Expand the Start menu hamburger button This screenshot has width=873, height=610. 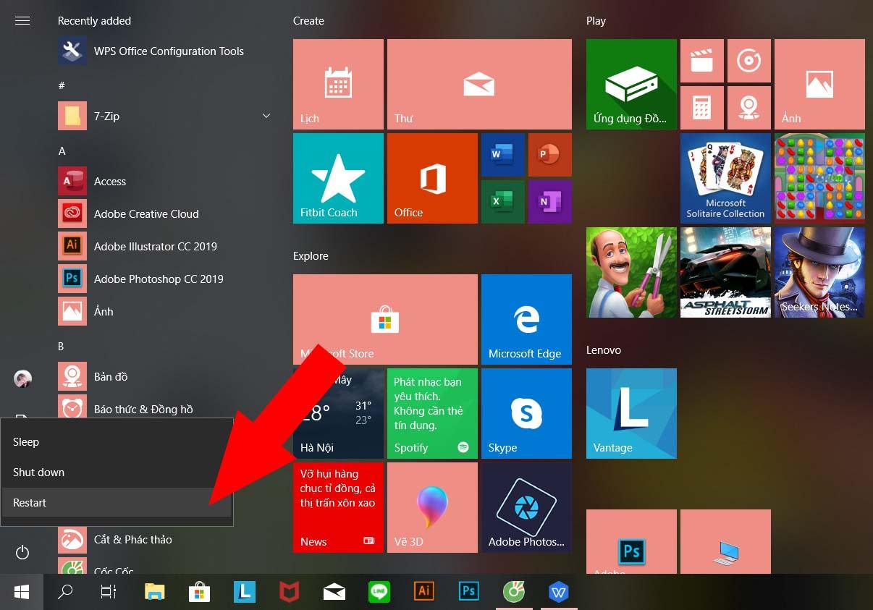(x=22, y=21)
